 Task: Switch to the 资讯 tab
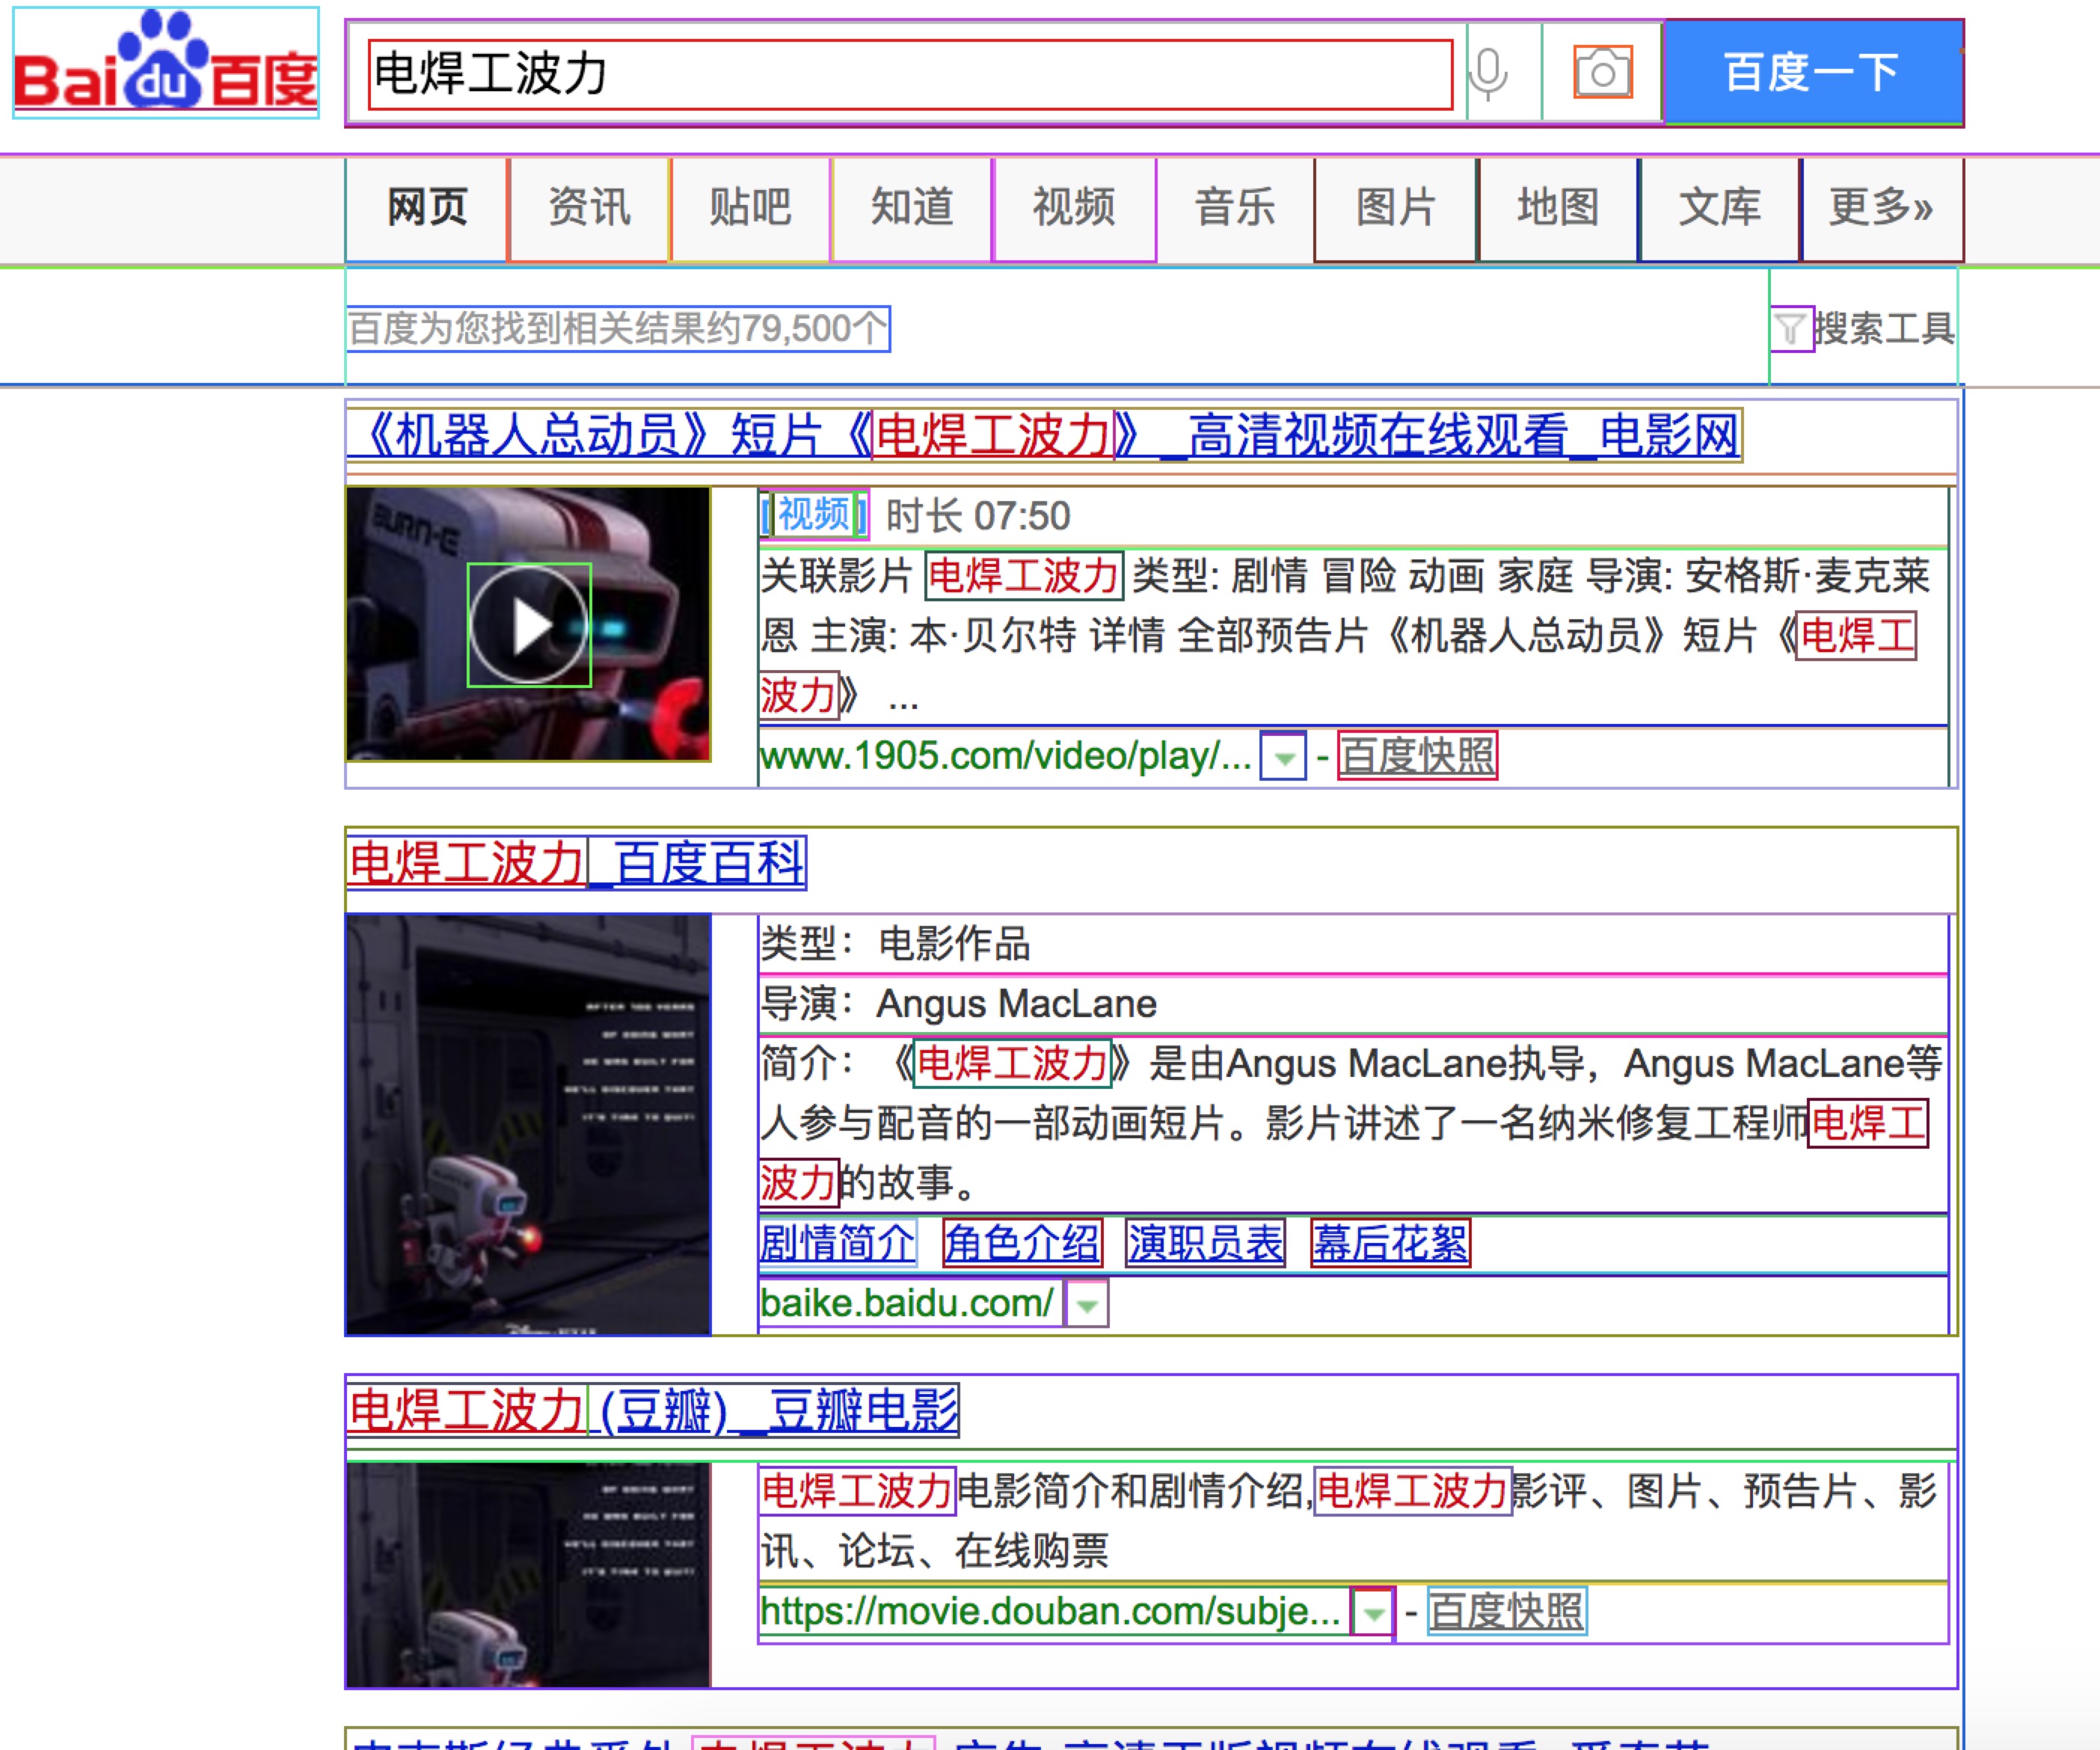click(x=589, y=209)
